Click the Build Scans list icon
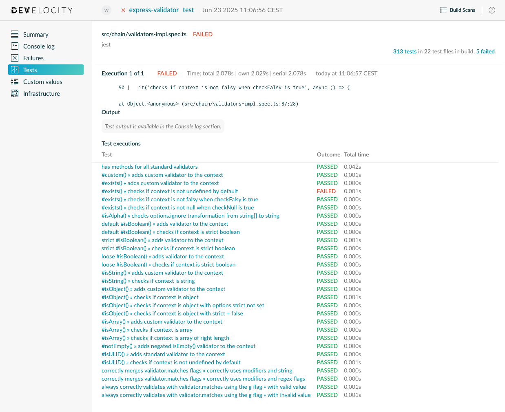 pyautogui.click(x=443, y=10)
